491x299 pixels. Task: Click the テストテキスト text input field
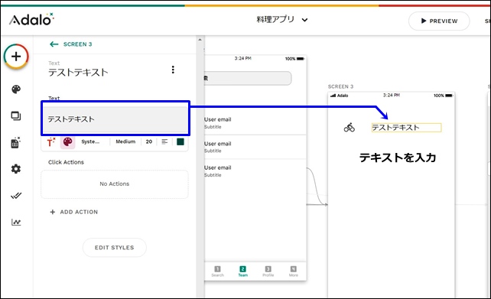(115, 119)
